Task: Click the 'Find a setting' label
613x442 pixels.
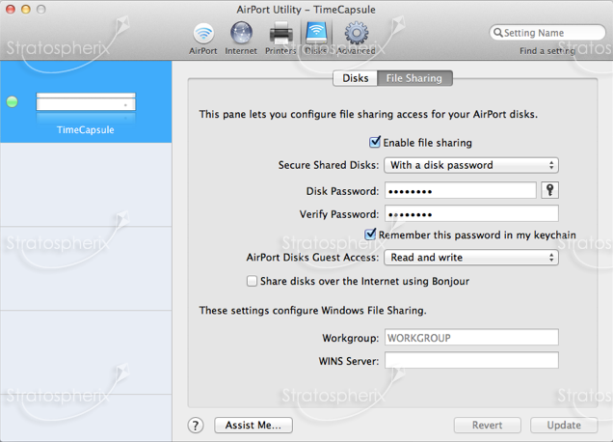Action: point(546,51)
